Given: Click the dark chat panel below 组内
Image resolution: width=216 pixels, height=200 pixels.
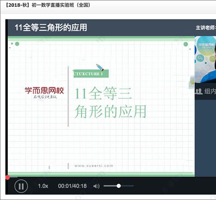Looking at the screenshot, I should 205,138.
